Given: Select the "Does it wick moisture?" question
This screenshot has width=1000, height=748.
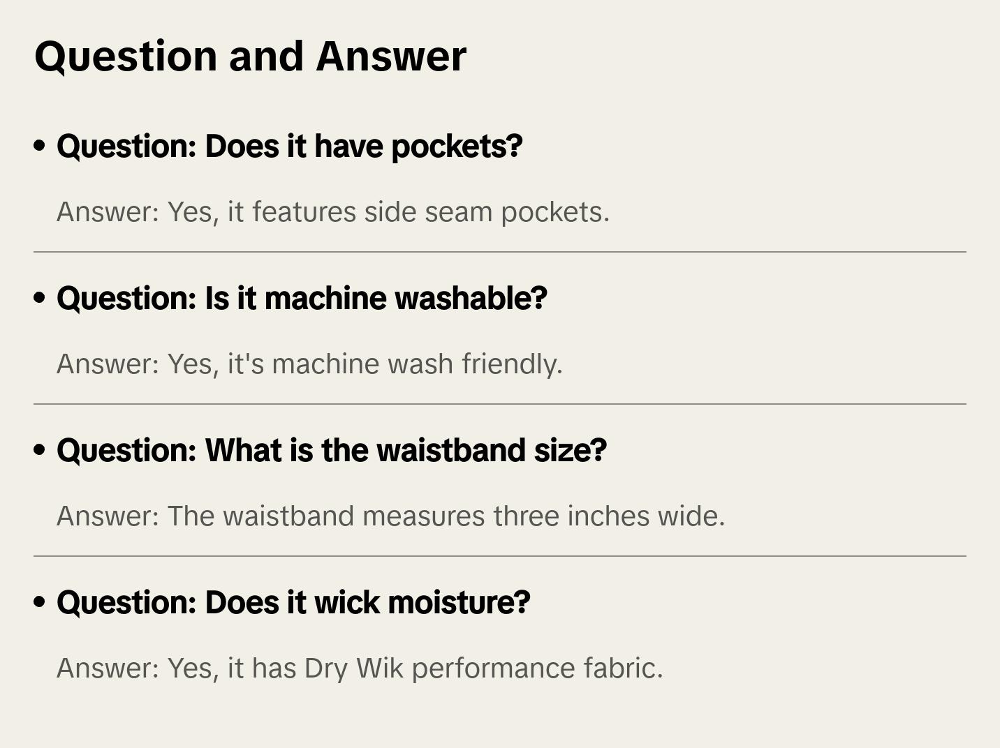Looking at the screenshot, I should point(293,602).
